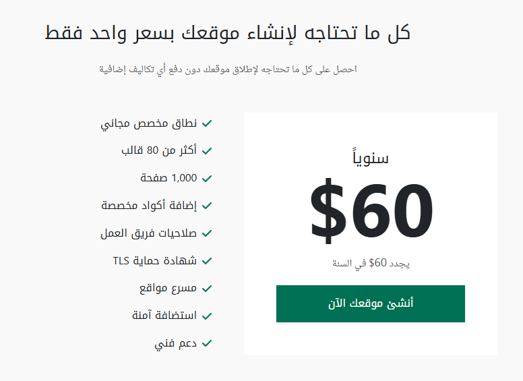This screenshot has width=523, height=381.
Task: Select the نطاق مخصص مجاني feature text
Action: pyautogui.click(x=149, y=123)
